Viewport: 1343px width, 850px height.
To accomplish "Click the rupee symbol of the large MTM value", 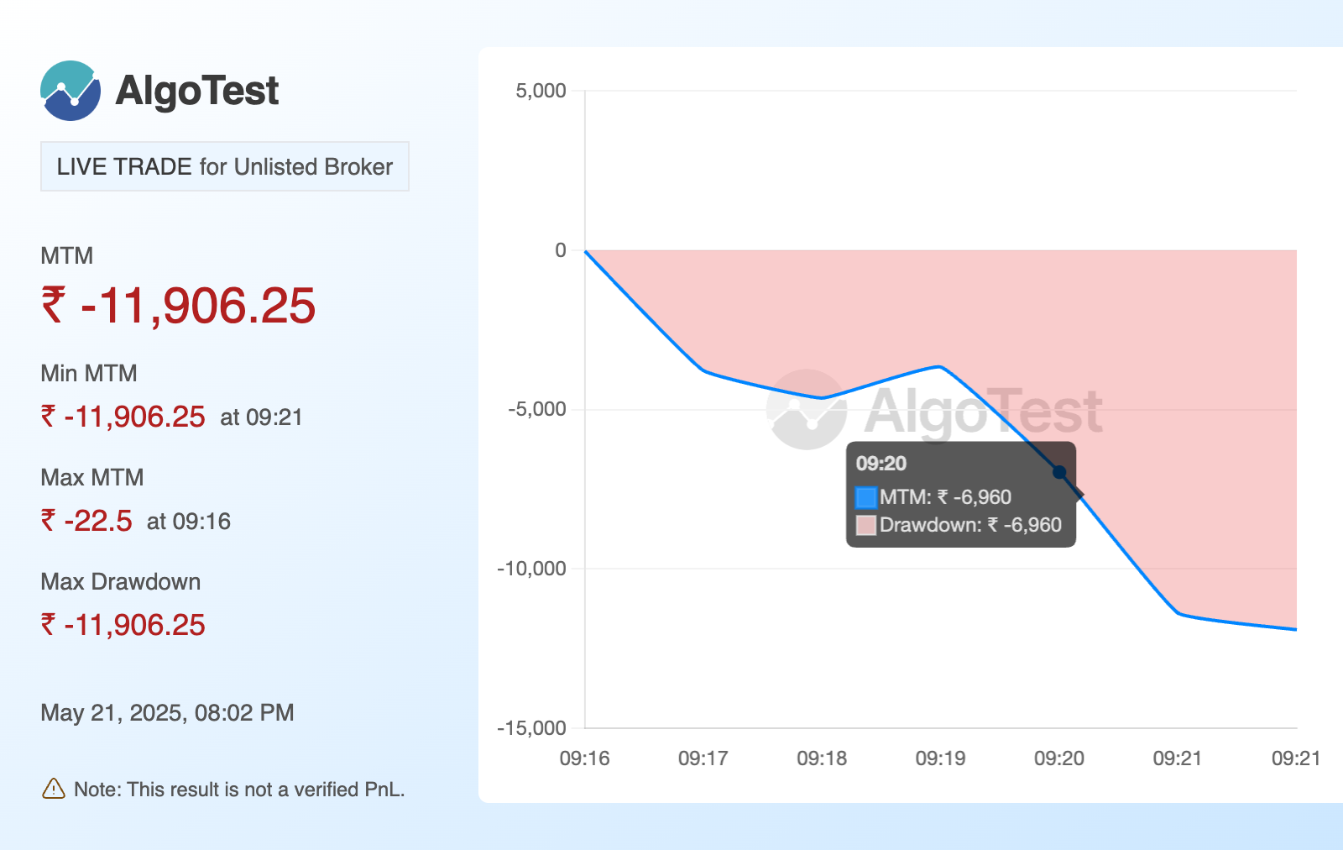I will (54, 304).
